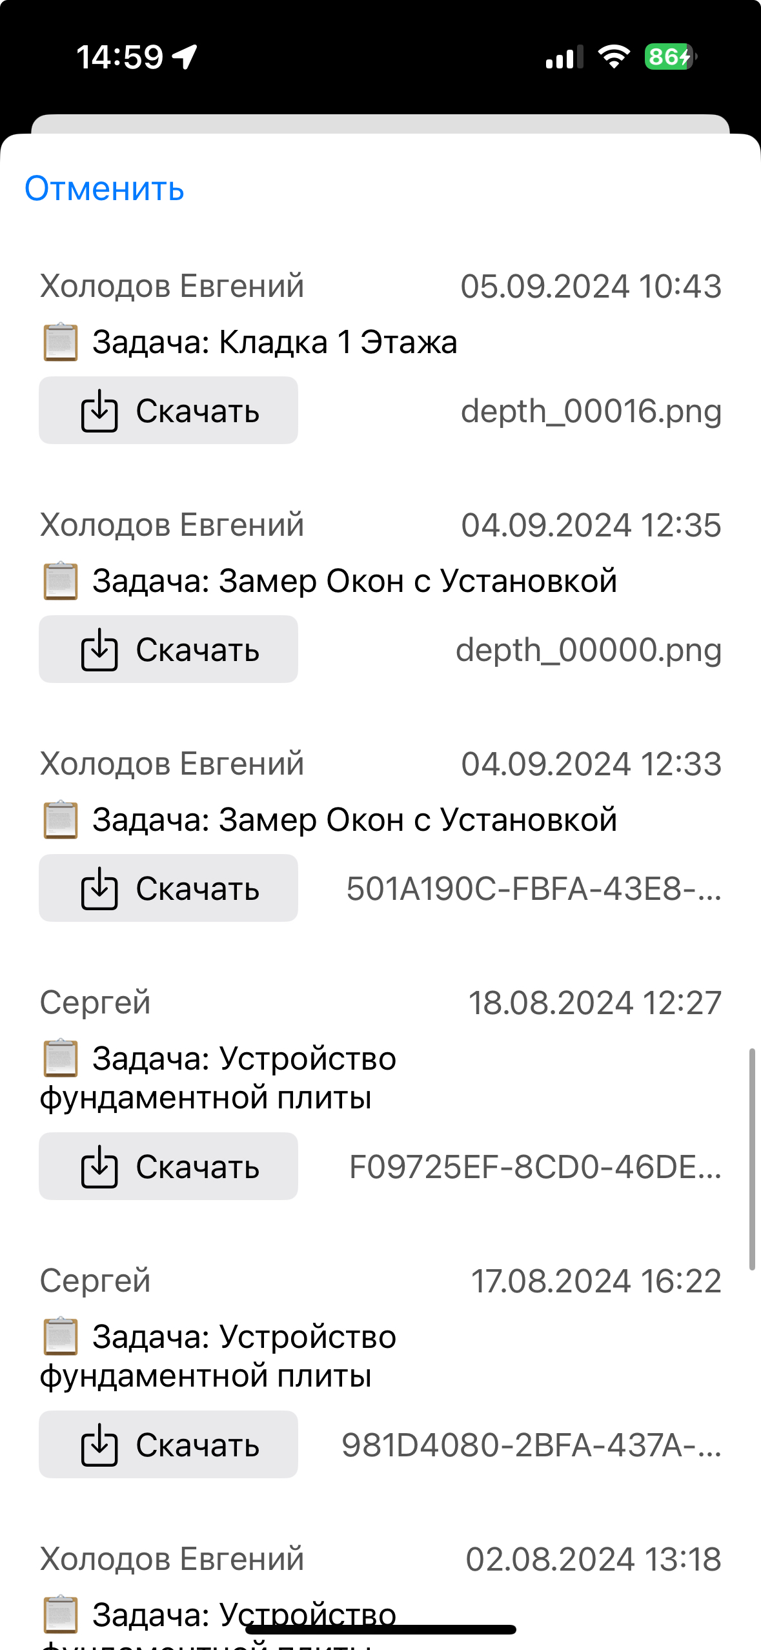This screenshot has width=761, height=1650.
Task: Click clipboard icon of 12:35 Замер Окон task
Action: (x=61, y=581)
